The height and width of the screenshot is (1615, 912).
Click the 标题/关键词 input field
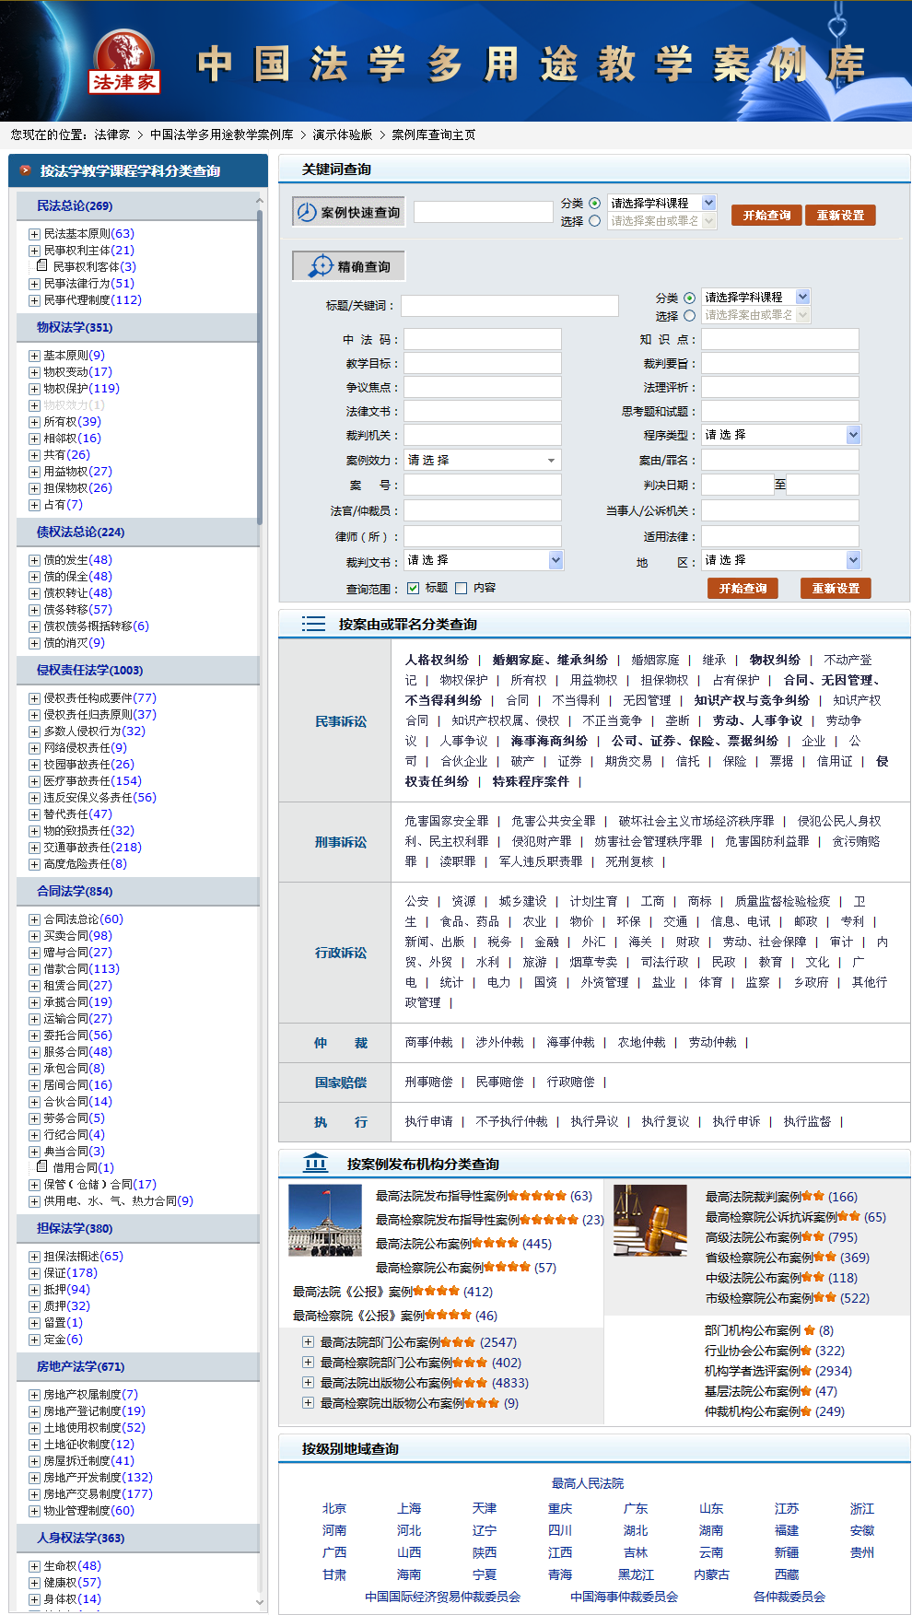[x=509, y=306]
